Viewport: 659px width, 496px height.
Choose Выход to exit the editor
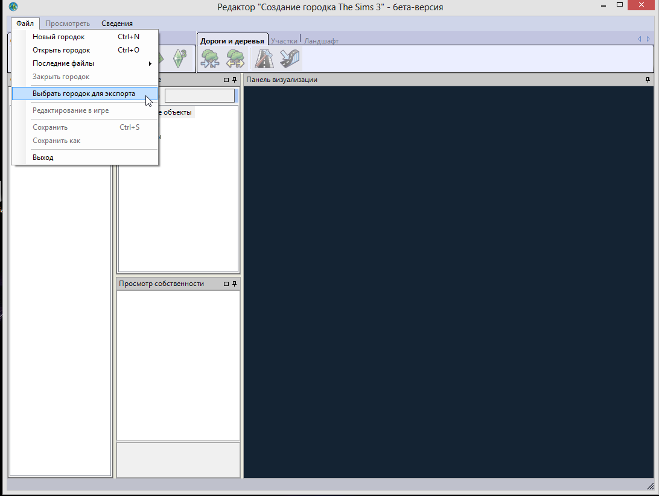click(43, 157)
